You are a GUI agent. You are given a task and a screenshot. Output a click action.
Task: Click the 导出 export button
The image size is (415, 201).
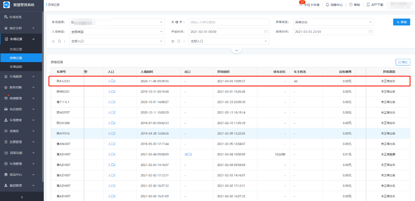(x=403, y=62)
